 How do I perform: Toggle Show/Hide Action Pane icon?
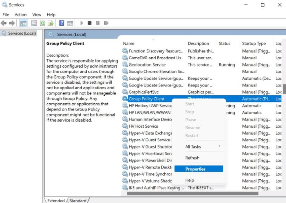70,23
